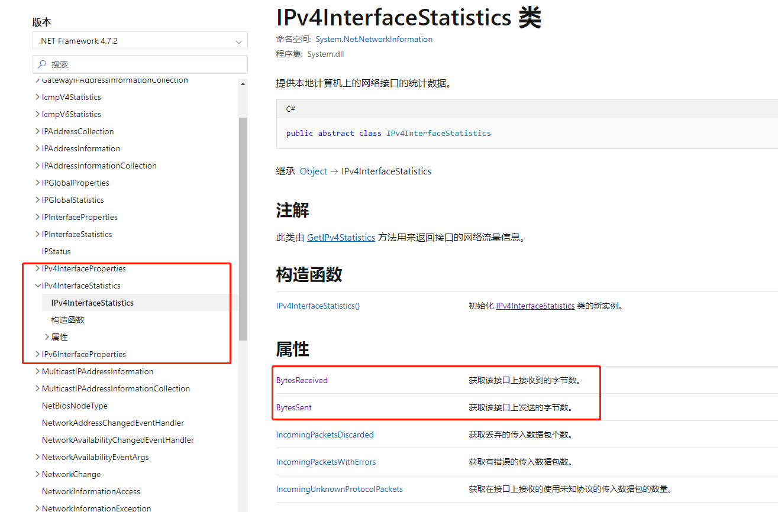Expand the NetworkAvailabilityEventArgs tree node
778x512 pixels.
click(38, 457)
